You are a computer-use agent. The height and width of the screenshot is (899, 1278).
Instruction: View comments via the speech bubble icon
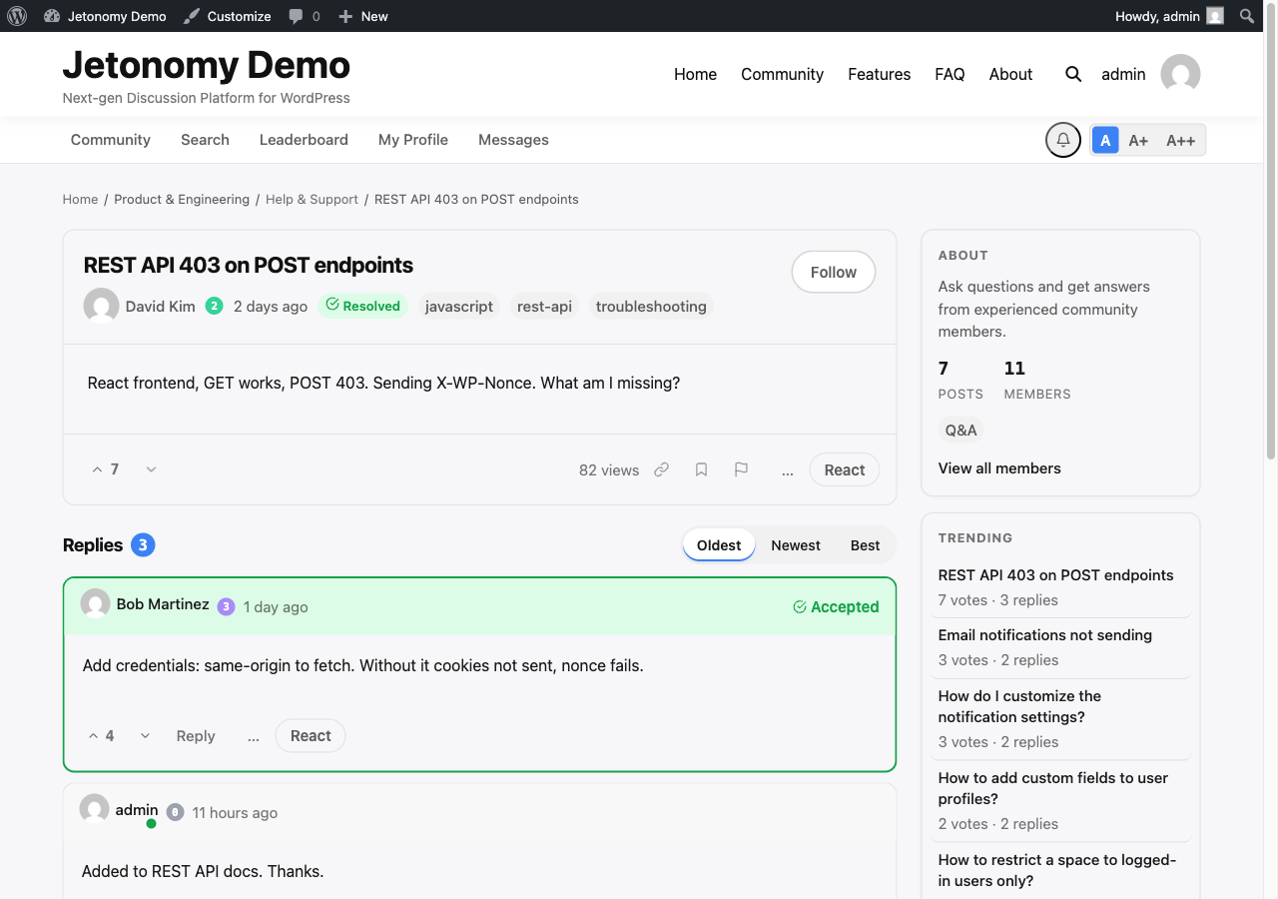tap(296, 15)
